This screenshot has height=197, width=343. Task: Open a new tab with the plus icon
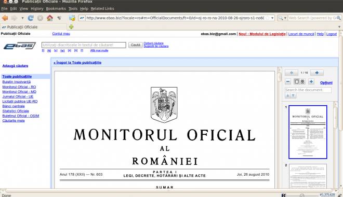coord(71,27)
